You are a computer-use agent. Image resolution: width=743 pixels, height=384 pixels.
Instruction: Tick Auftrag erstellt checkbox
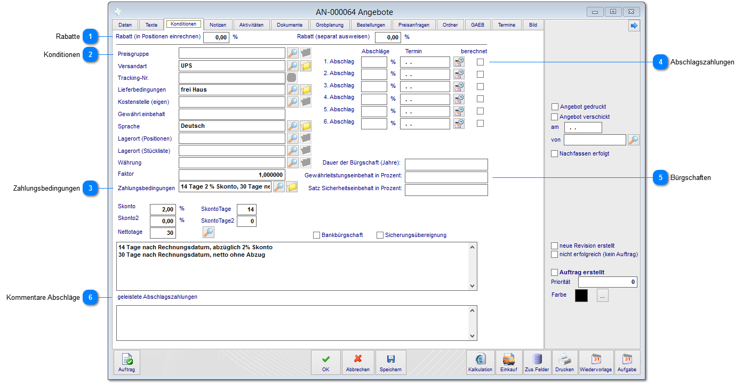(x=554, y=272)
